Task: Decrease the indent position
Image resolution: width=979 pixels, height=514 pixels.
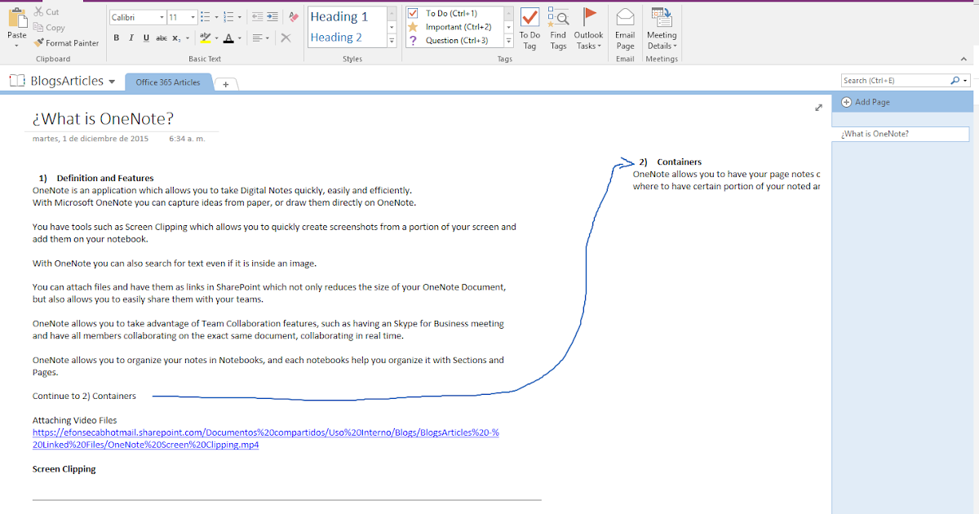Action: (x=257, y=17)
